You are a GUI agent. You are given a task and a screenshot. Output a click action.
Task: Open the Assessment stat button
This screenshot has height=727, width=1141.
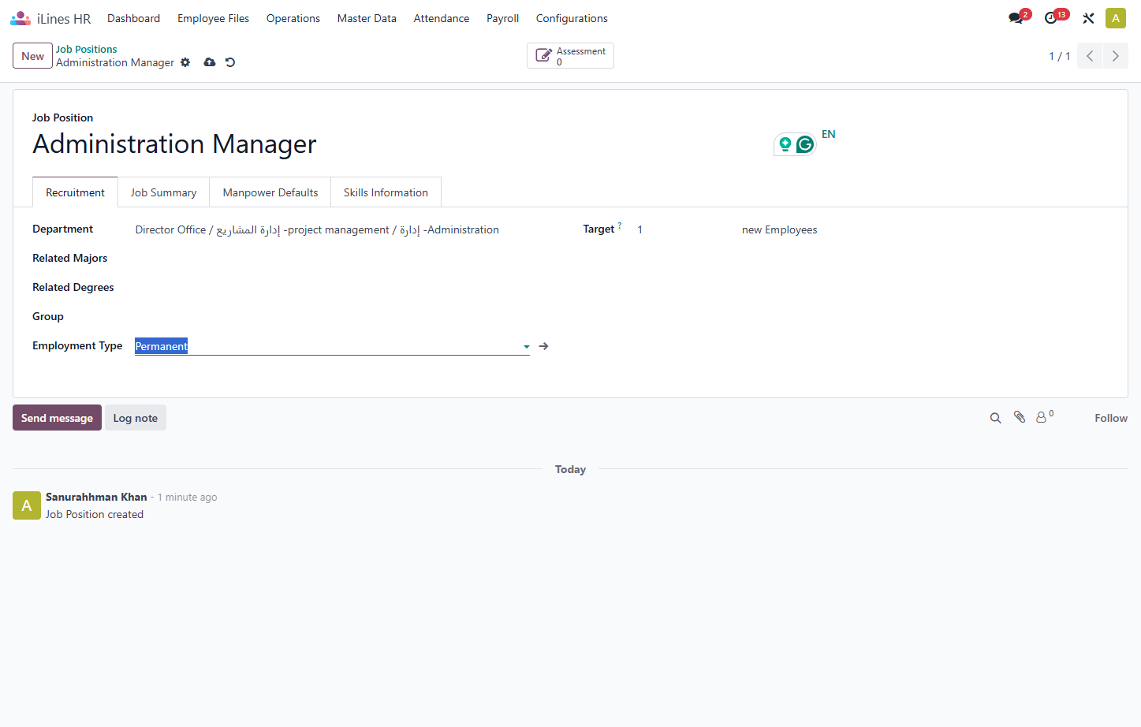coord(570,56)
